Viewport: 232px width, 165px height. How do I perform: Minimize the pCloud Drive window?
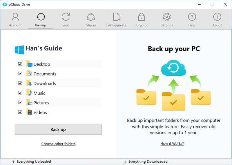(x=199, y=4)
